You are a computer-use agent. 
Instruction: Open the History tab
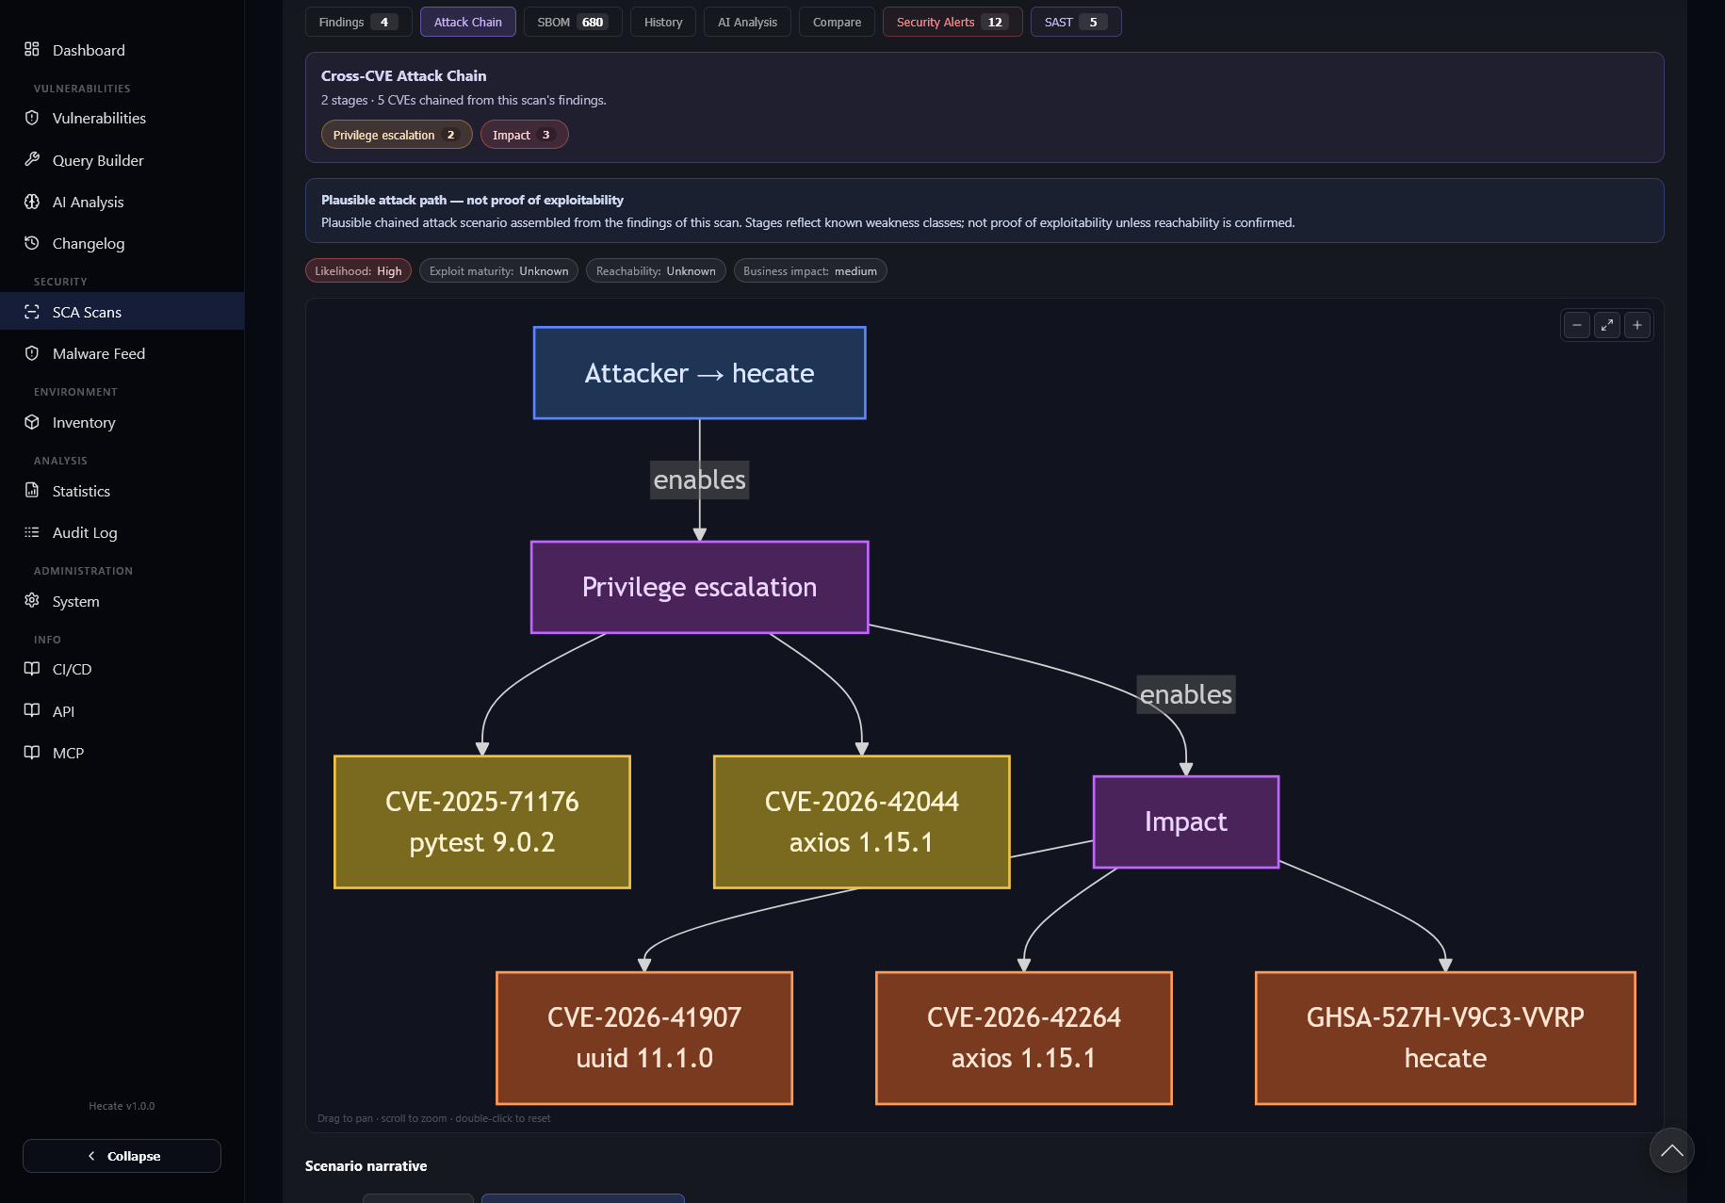pyautogui.click(x=663, y=22)
